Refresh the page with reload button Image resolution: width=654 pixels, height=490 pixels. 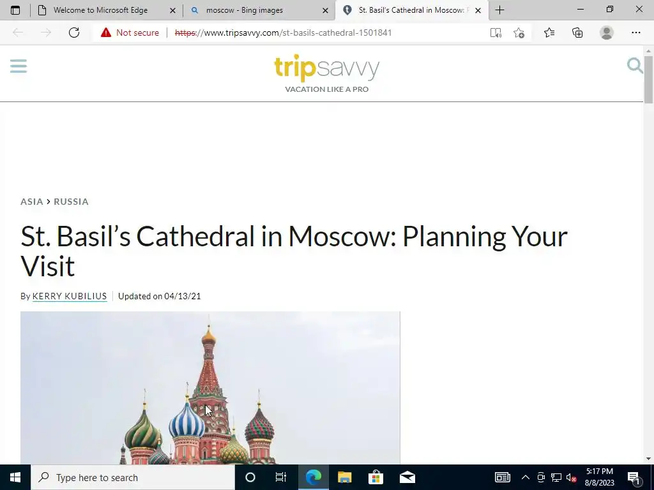[74, 33]
